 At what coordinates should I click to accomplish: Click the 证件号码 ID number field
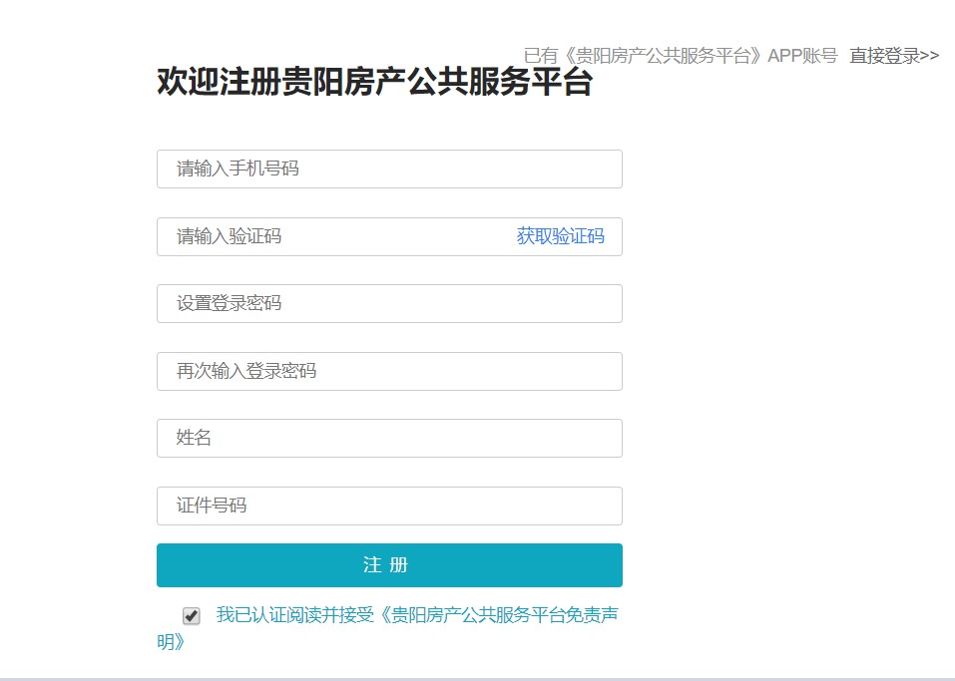pos(389,506)
